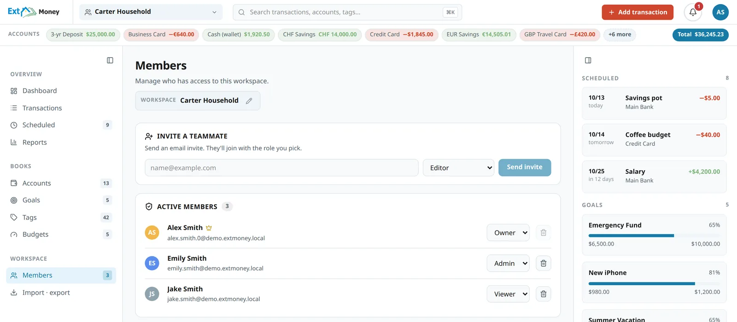
Task: Change Emily Smith's Admin role dropdown
Action: pyautogui.click(x=508, y=263)
